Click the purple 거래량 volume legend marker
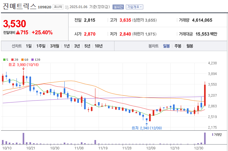Image resolution: width=228 pixels, height=151 pixels. point(212,135)
